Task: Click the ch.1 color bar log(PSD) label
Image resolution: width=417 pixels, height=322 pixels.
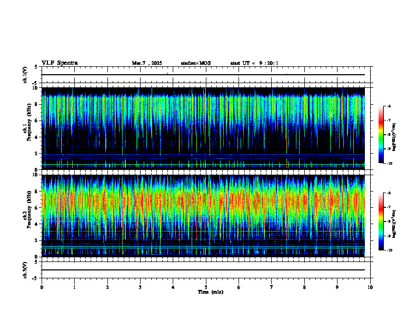Action: tap(394, 137)
